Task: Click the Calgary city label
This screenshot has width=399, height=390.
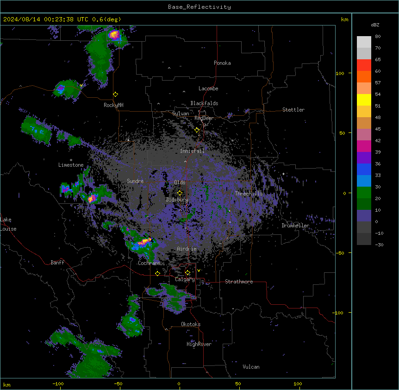Action: tap(185, 279)
